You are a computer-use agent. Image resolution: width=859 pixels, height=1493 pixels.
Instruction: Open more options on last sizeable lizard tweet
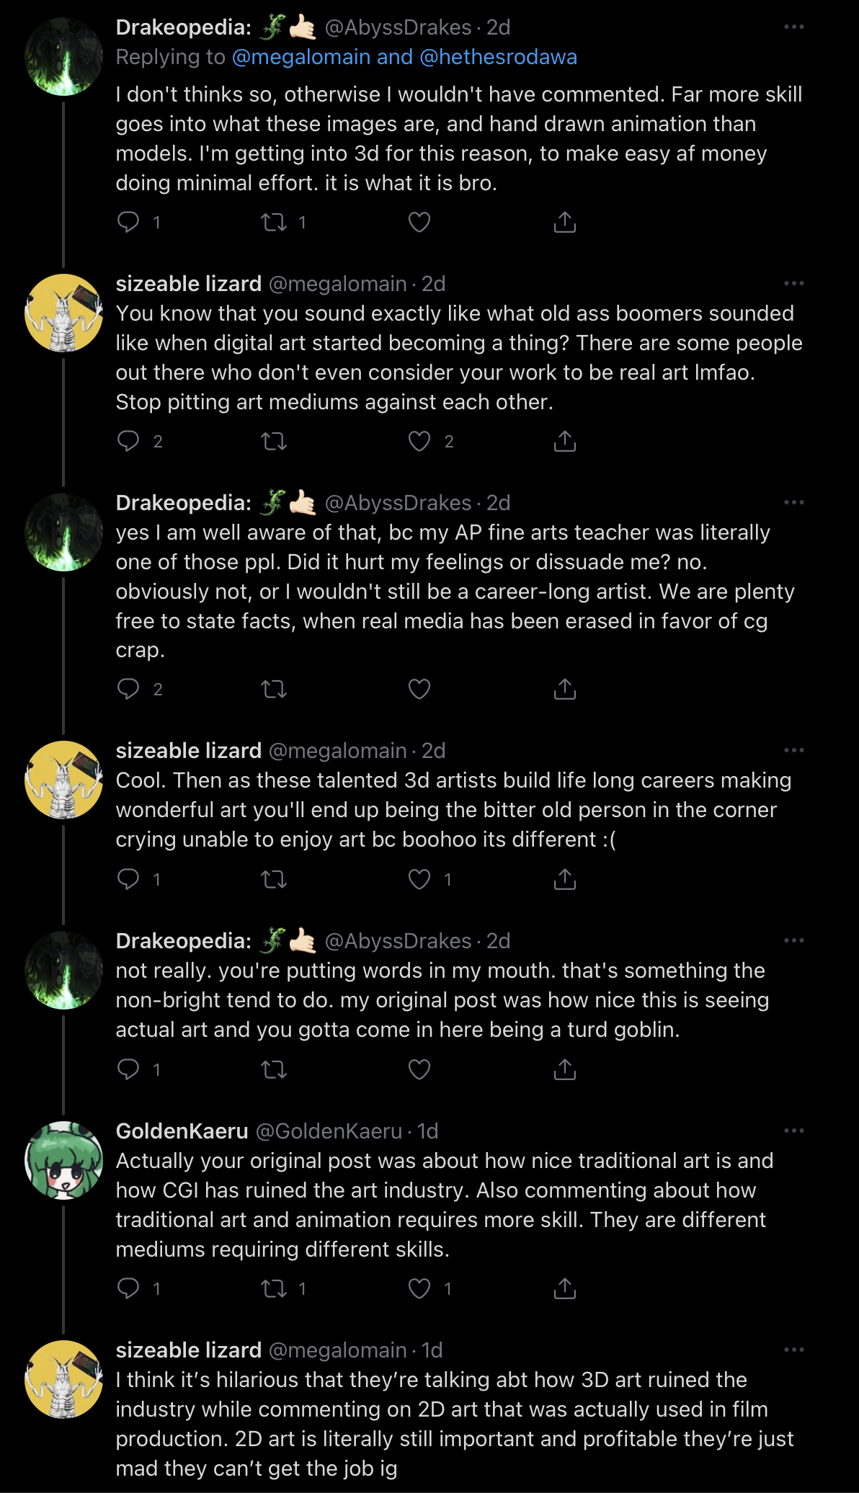[x=794, y=1350]
